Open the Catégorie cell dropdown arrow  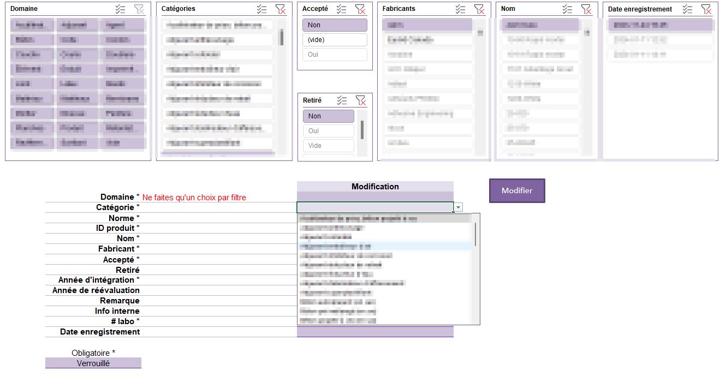tap(459, 207)
